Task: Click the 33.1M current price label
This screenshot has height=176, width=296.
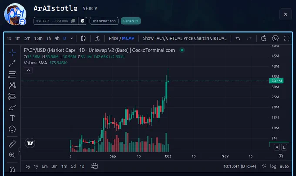Action: click(276, 81)
